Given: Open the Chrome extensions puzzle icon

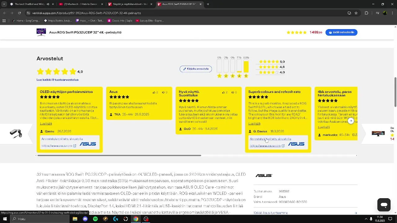Looking at the screenshot, I should [x=367, y=13].
